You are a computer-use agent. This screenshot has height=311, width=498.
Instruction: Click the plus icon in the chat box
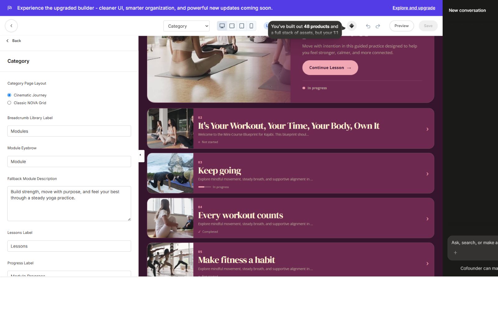(455, 253)
